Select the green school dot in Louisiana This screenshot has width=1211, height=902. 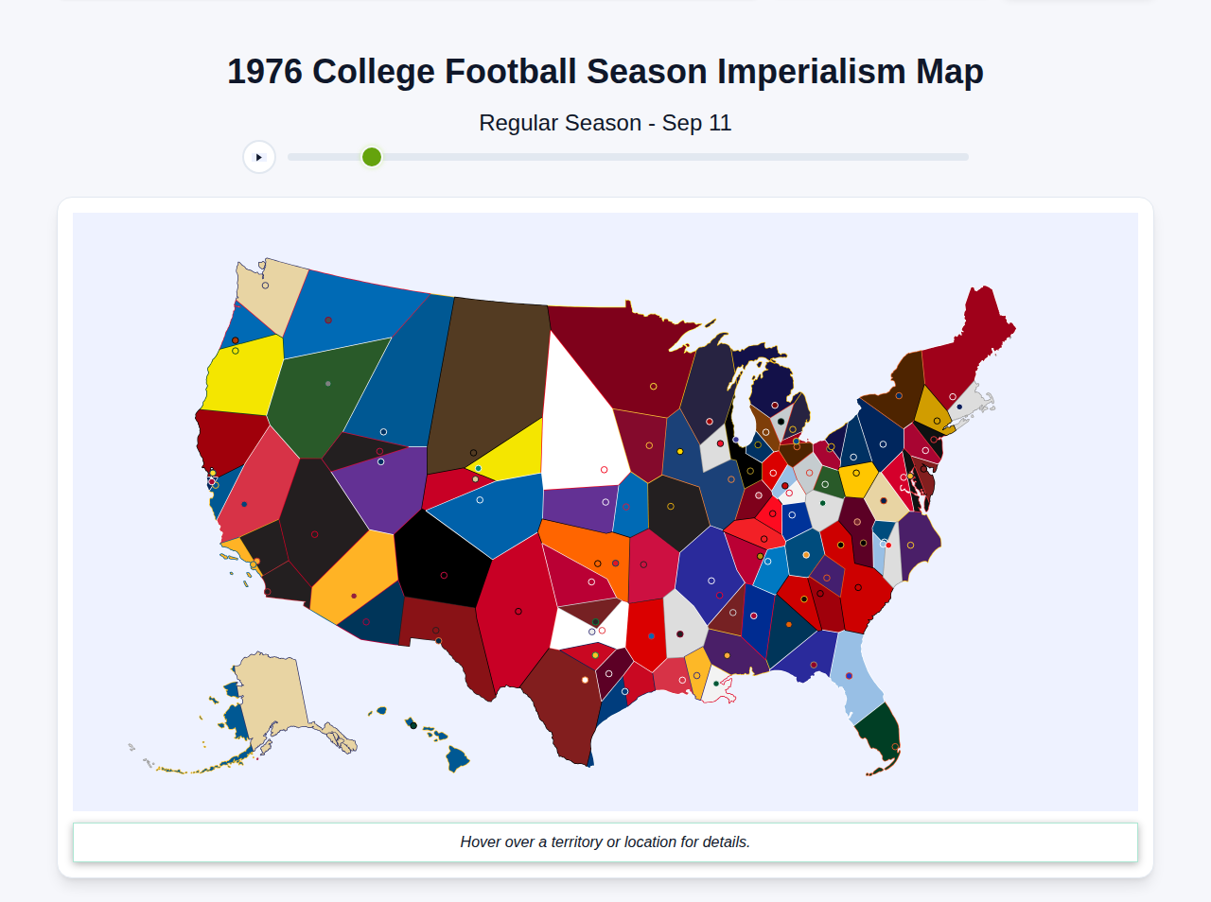click(716, 684)
